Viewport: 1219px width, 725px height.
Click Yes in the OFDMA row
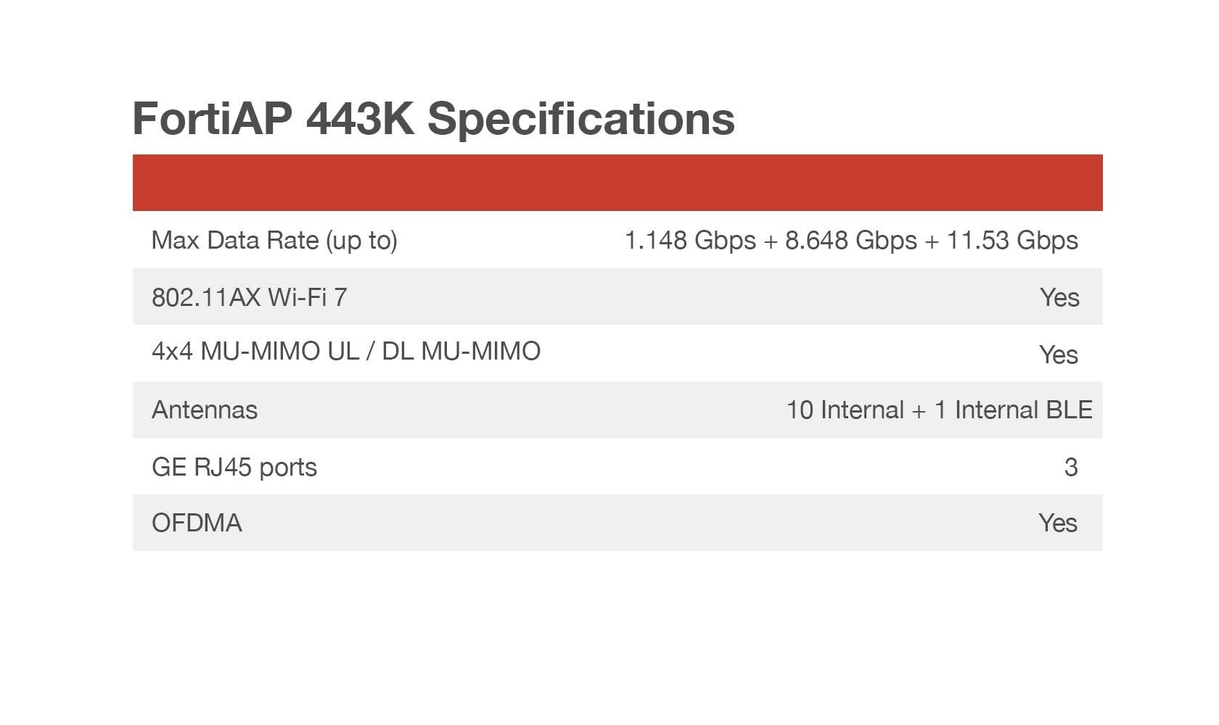1058,523
